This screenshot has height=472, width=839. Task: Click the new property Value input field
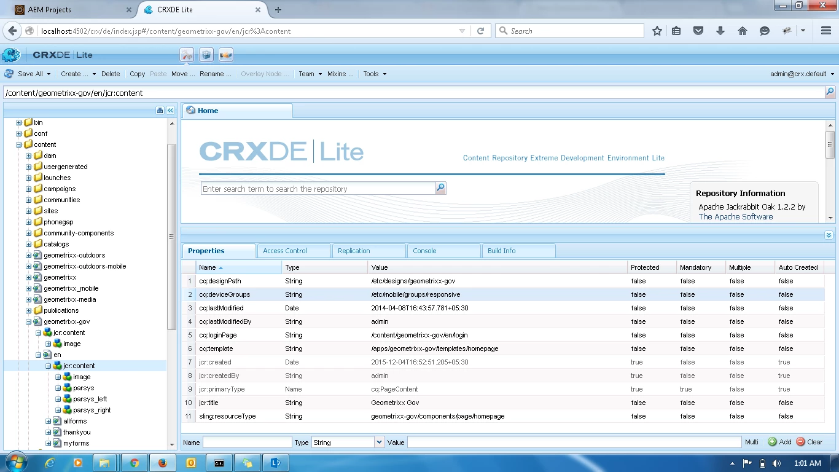tap(574, 442)
